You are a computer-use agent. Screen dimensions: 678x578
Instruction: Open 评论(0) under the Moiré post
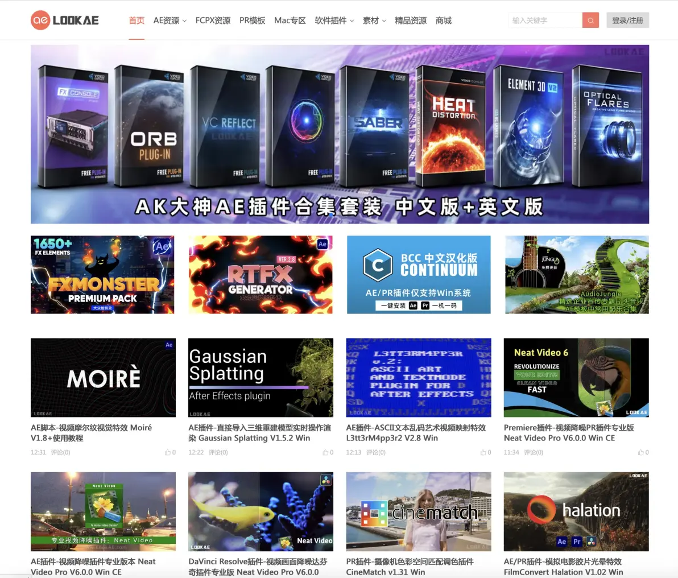[x=60, y=452]
